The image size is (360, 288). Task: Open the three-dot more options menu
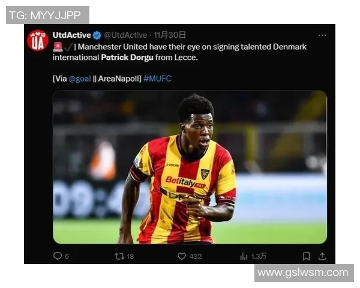(x=322, y=35)
